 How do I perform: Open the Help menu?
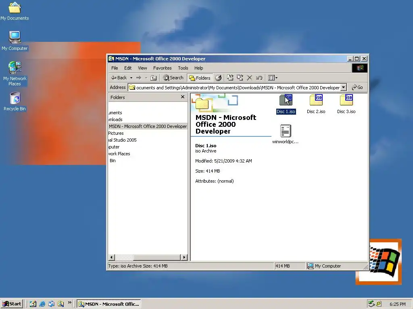(x=198, y=68)
